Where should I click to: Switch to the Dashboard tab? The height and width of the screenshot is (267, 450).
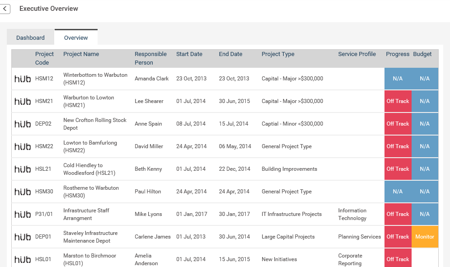click(x=30, y=37)
